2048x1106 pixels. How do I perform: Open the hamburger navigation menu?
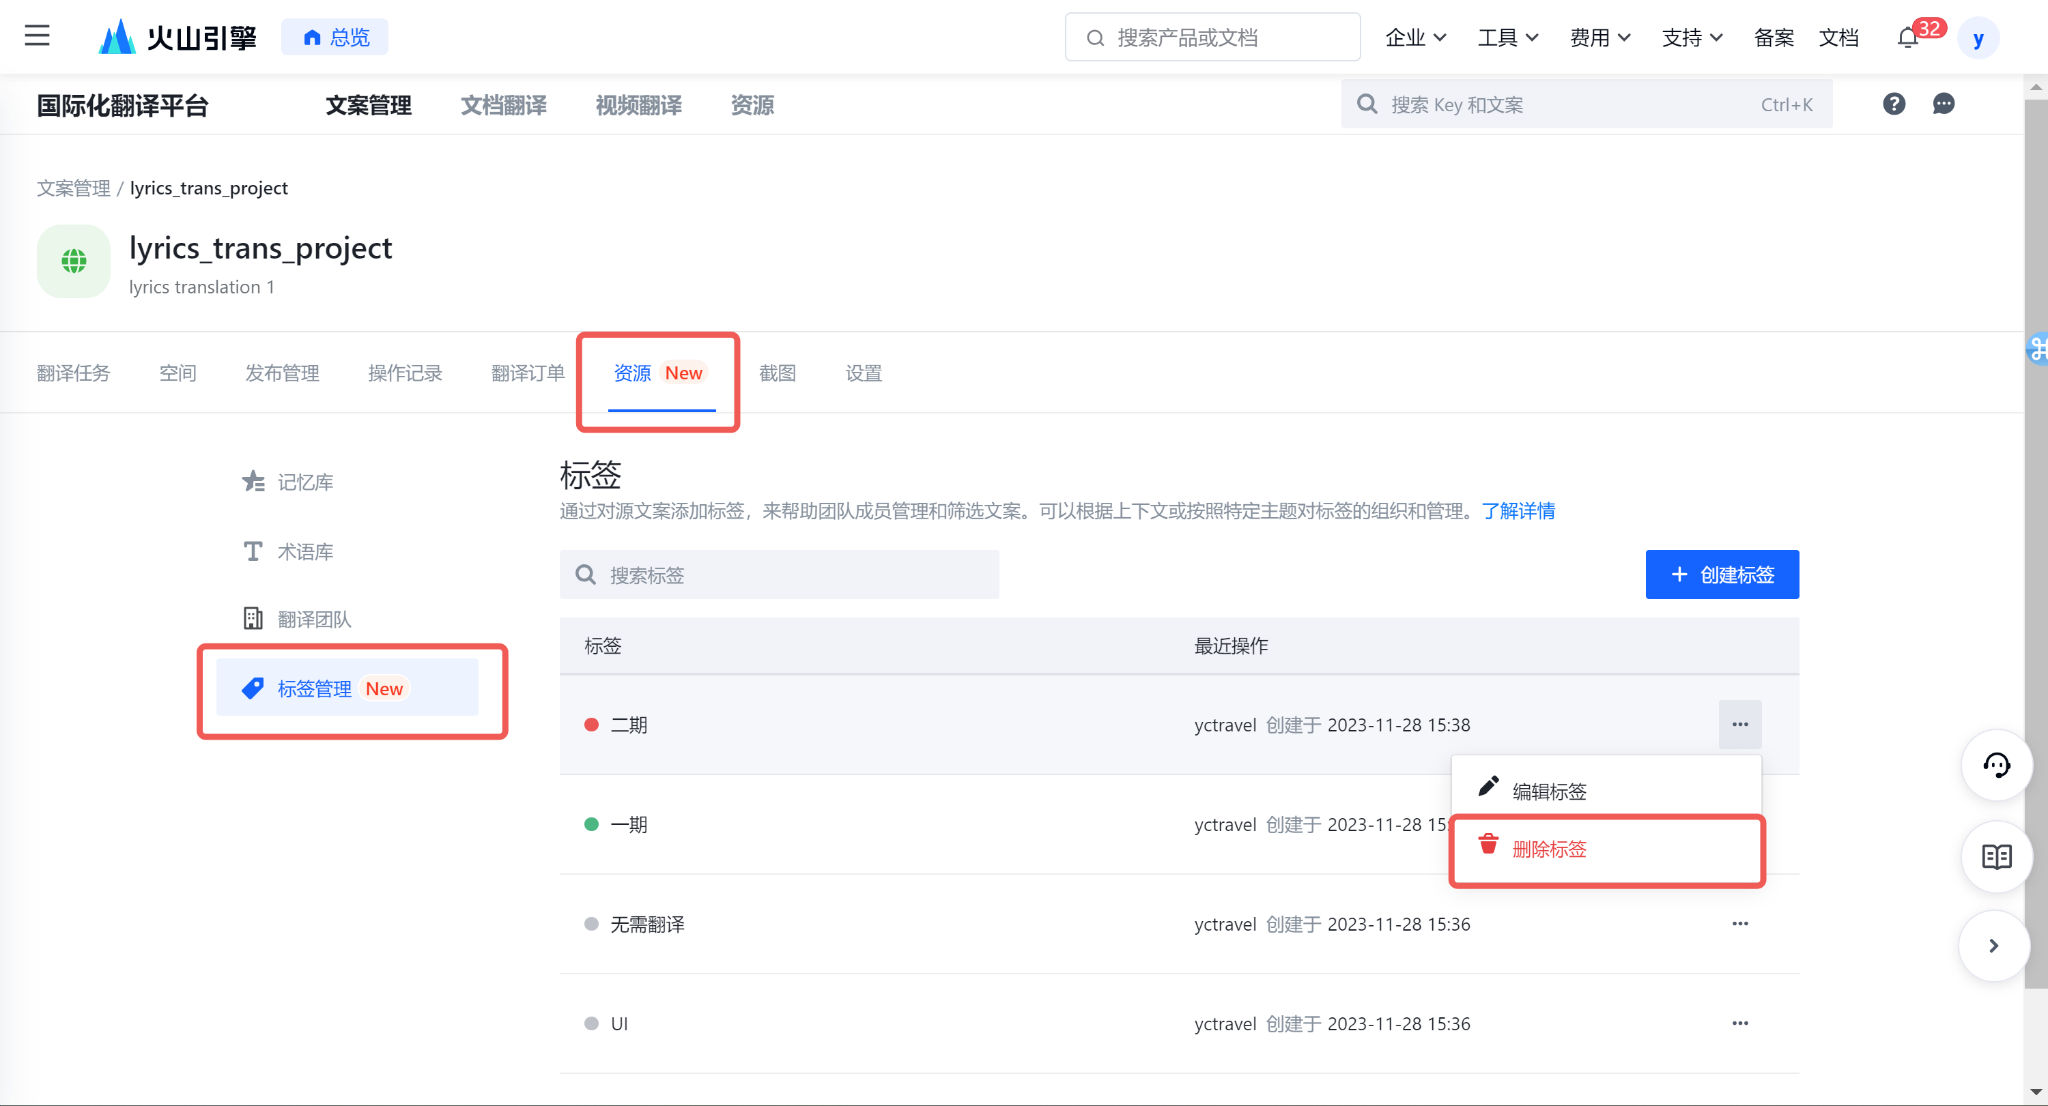coord(37,35)
